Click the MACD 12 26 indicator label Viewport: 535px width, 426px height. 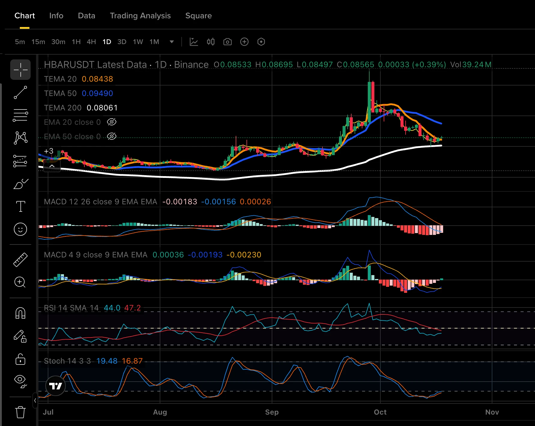[x=101, y=202]
